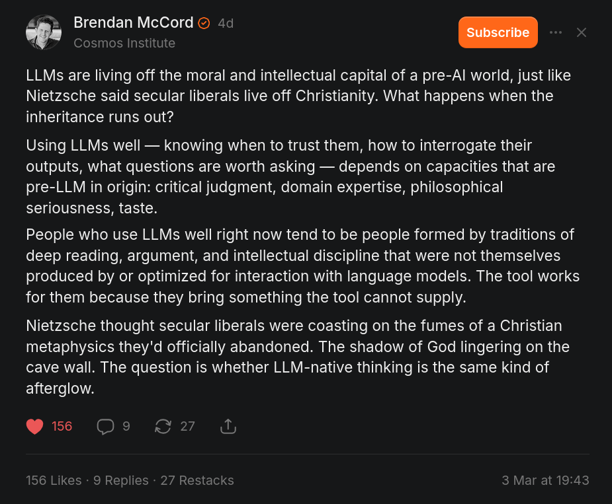Close the post with the X icon
The width and height of the screenshot is (612, 504).
582,32
